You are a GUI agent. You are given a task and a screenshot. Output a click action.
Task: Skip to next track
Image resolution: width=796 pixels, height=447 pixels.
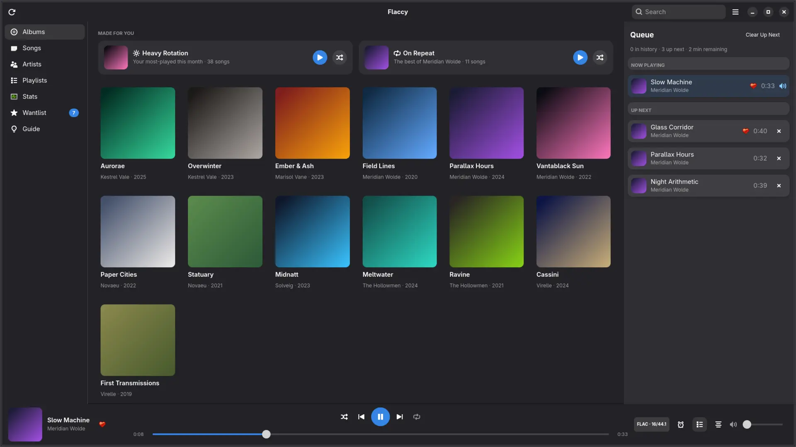point(399,417)
